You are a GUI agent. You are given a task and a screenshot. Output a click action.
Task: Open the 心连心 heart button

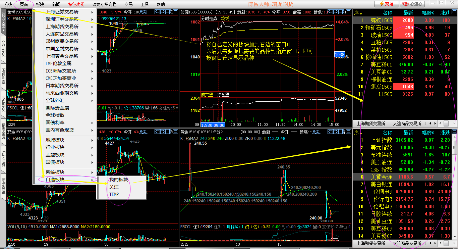(412, 4)
